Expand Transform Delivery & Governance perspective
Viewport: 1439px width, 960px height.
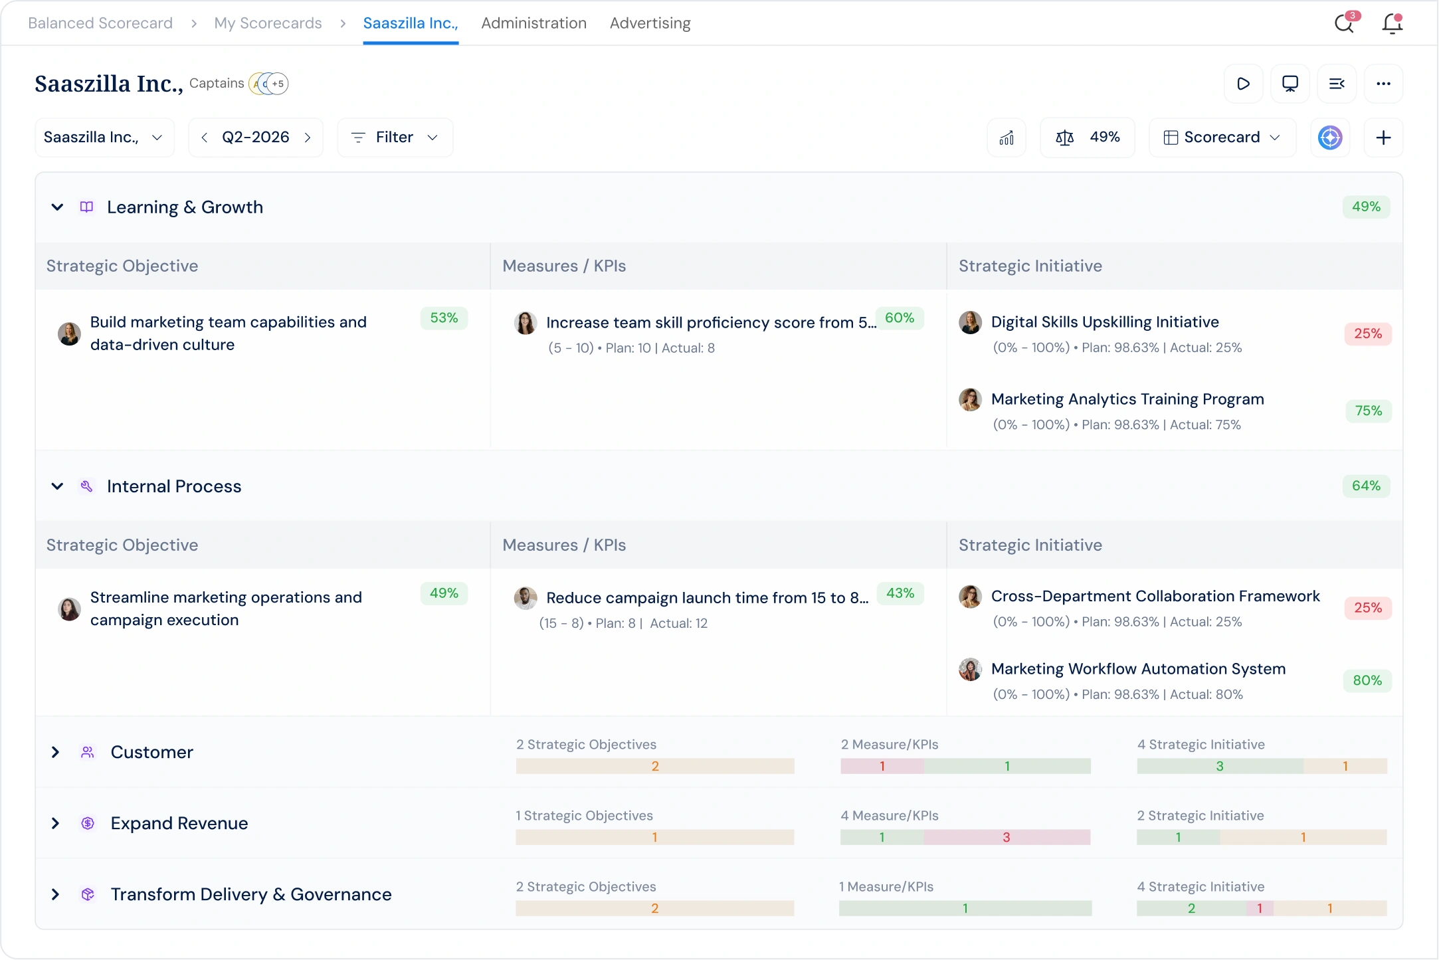56,894
